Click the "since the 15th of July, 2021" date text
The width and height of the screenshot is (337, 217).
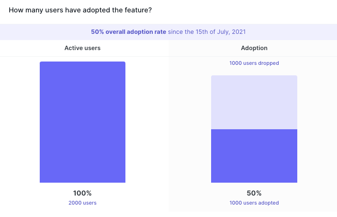207,31
